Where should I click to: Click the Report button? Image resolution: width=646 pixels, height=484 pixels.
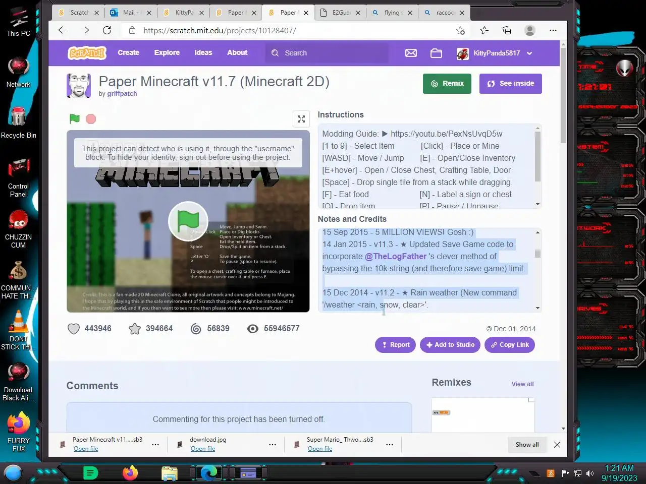[x=395, y=345]
